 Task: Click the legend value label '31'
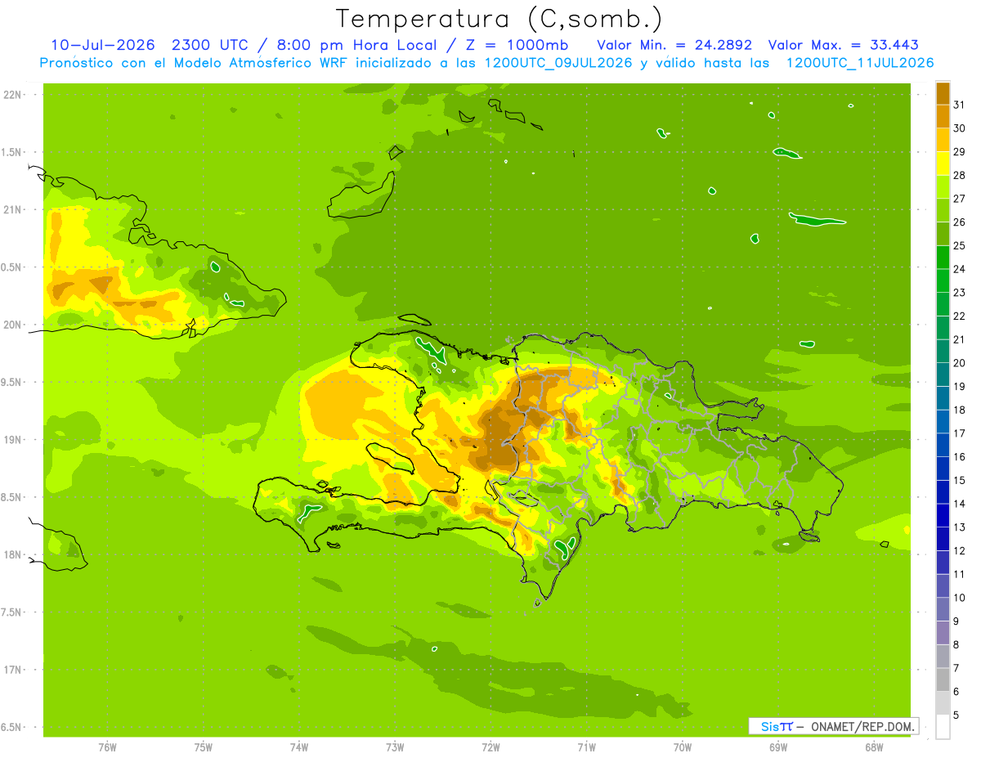(959, 105)
